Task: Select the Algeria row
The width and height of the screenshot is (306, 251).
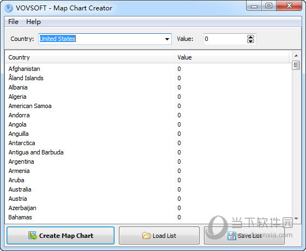Action: pos(148,97)
